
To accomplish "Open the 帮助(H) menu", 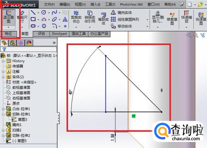I will pyautogui.click(x=170, y=5).
